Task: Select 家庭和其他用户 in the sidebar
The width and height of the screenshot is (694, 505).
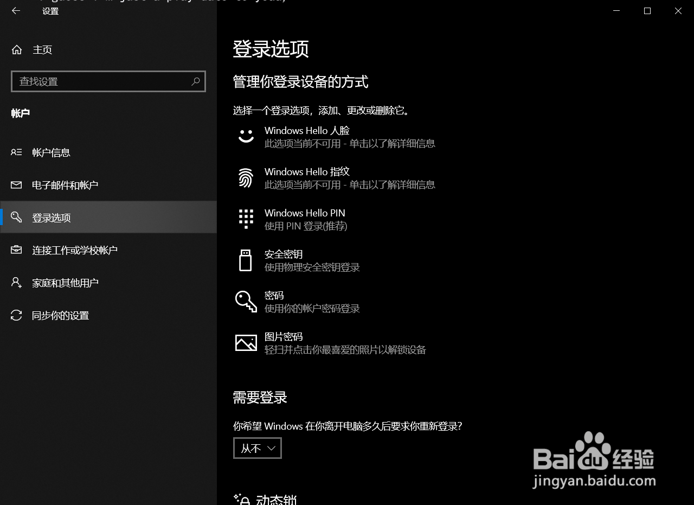Action: click(66, 283)
